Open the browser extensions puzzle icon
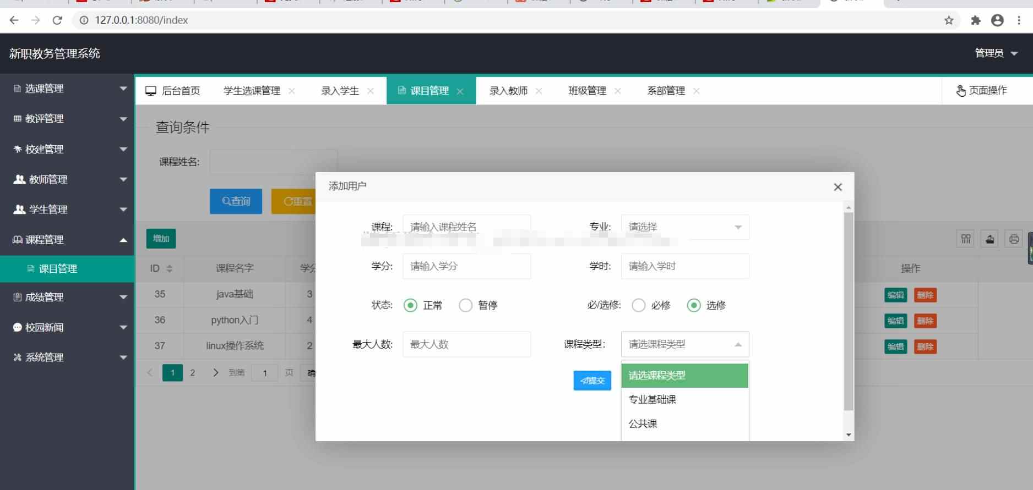The image size is (1033, 490). click(x=976, y=20)
